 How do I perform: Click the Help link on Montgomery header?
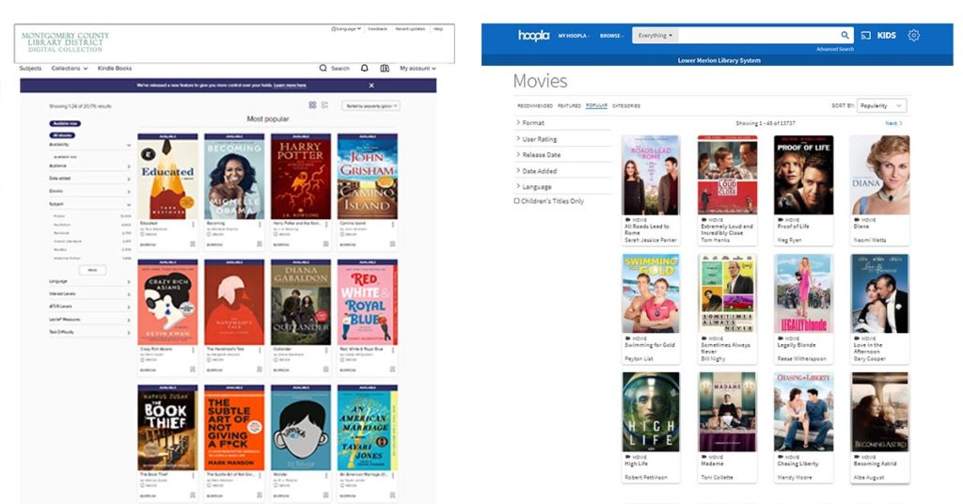(x=438, y=29)
